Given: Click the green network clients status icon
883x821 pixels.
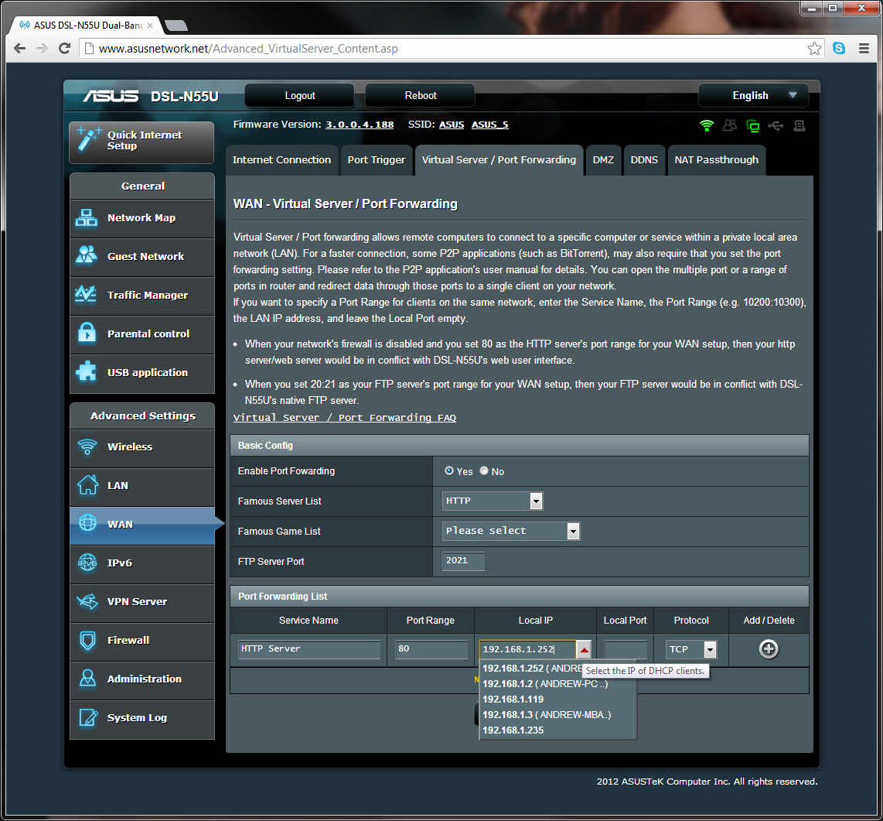Looking at the screenshot, I should coord(753,125).
